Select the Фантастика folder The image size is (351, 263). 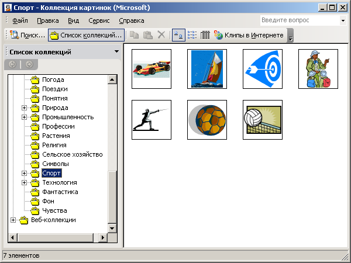[60, 192]
